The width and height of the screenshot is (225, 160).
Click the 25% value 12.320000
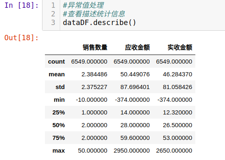coord(178,112)
